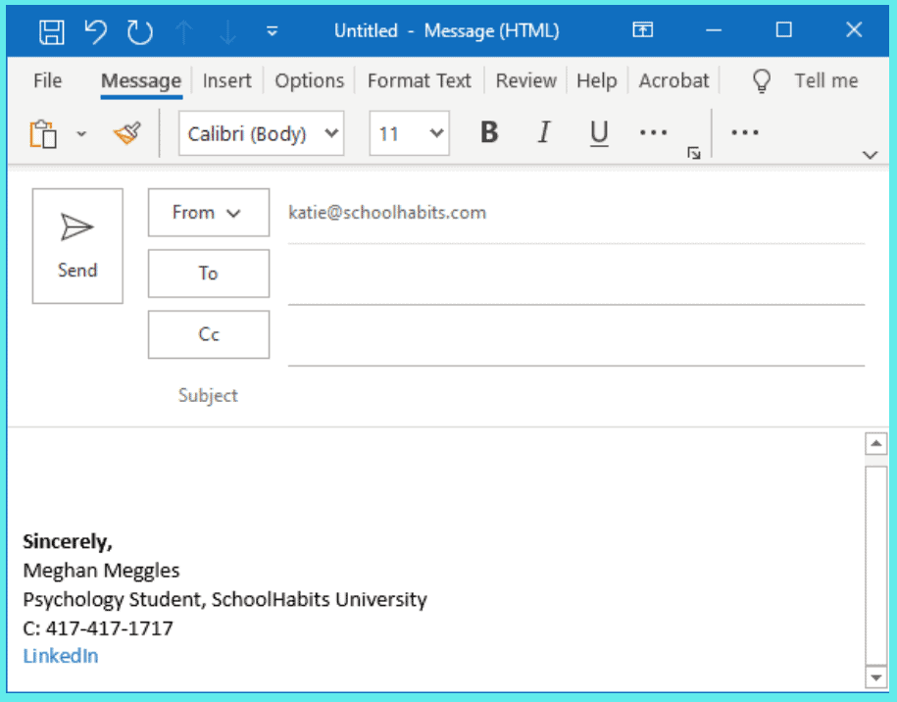Screen dimensions: 897x702
Task: Click the next item down arrow
Action: (227, 31)
